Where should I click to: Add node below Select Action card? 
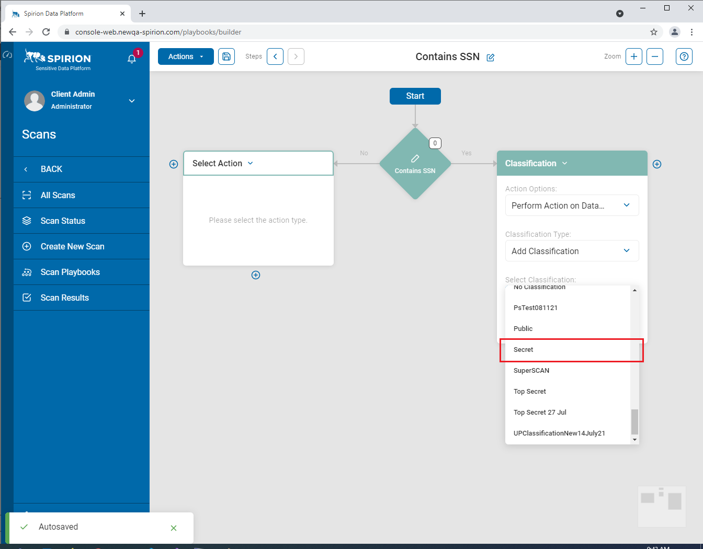point(256,275)
